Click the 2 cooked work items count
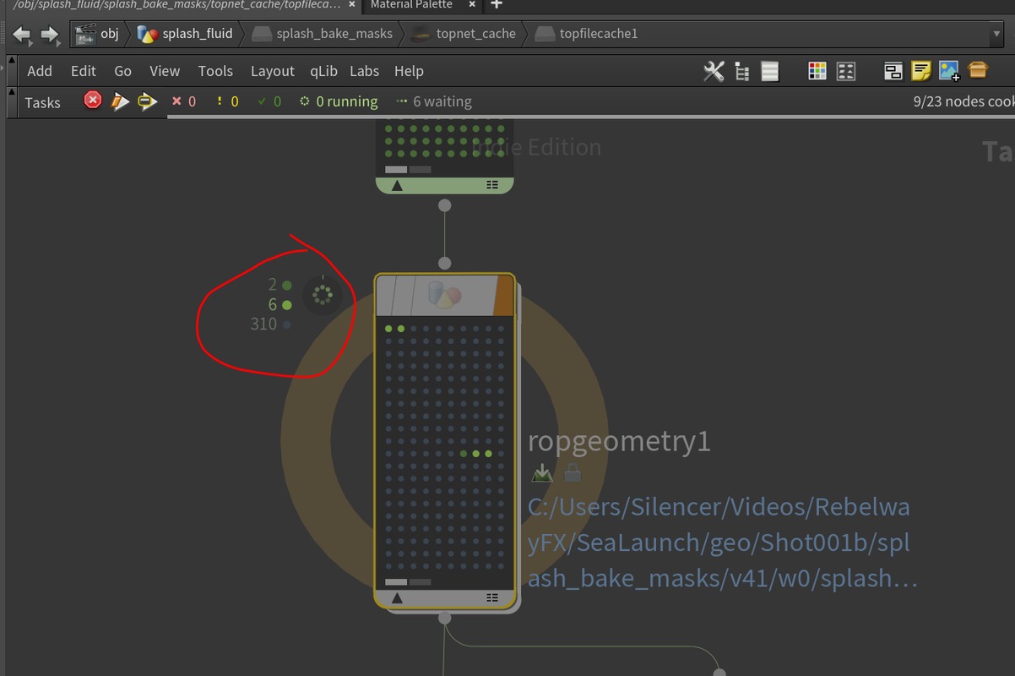The image size is (1015, 676). [x=280, y=285]
